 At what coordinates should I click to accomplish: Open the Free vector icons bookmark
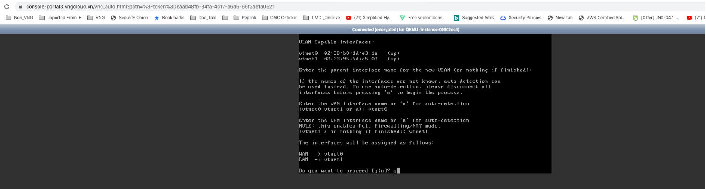422,18
